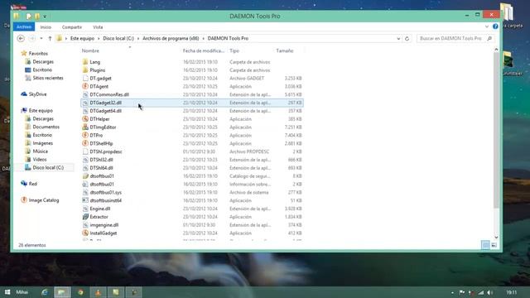Expand the address bar history dropdown
This screenshot has height=298, width=530.
pos(398,39)
